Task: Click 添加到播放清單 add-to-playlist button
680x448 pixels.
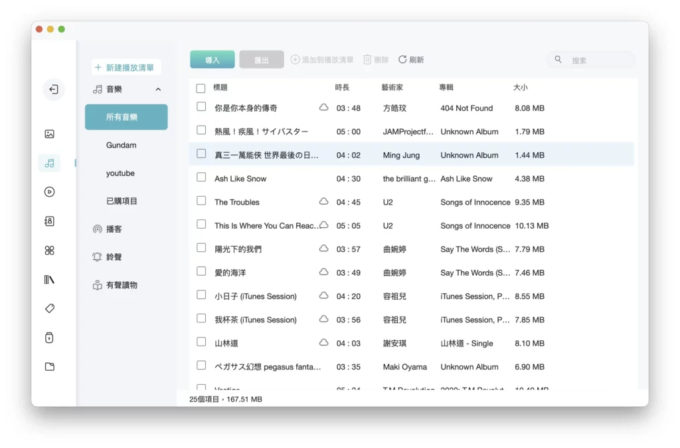Action: 322,59
